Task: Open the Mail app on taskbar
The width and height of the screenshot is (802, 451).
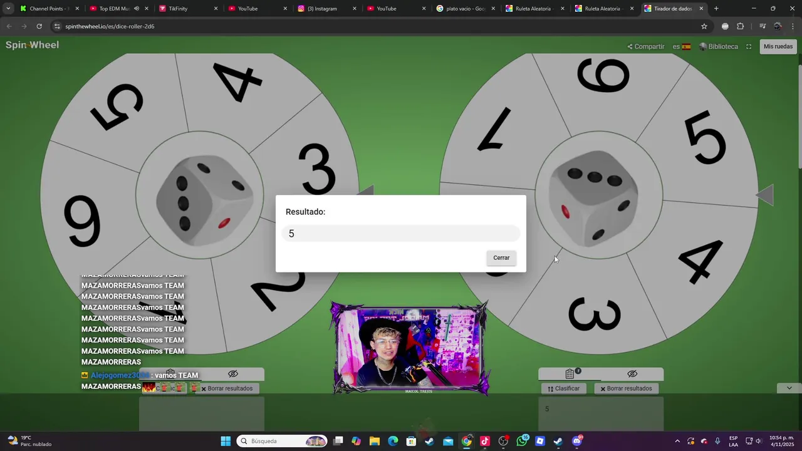Action: point(448,441)
